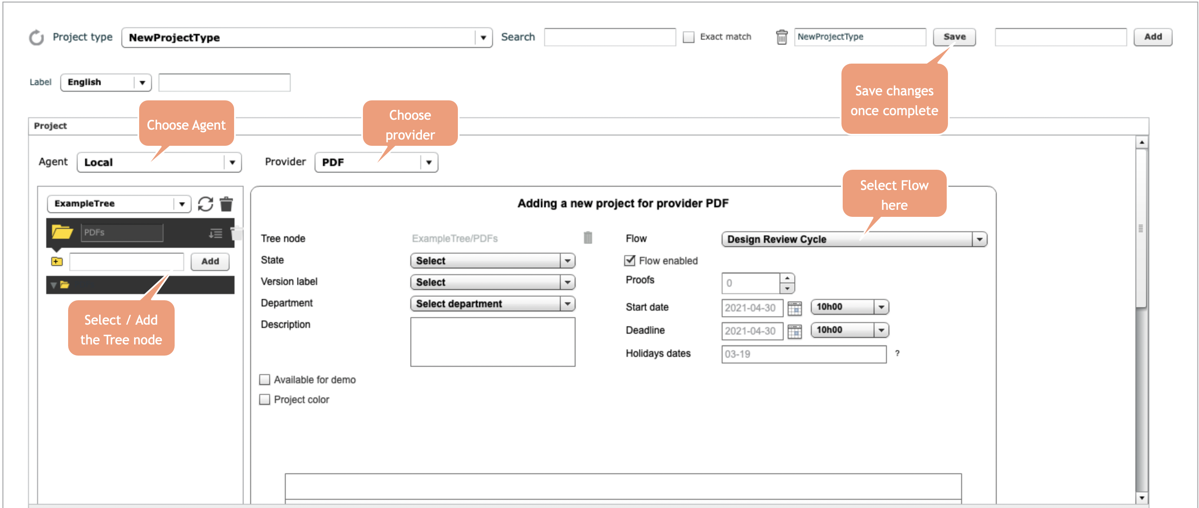This screenshot has height=508, width=1199.
Task: Click the Proofs number field
Action: (750, 283)
